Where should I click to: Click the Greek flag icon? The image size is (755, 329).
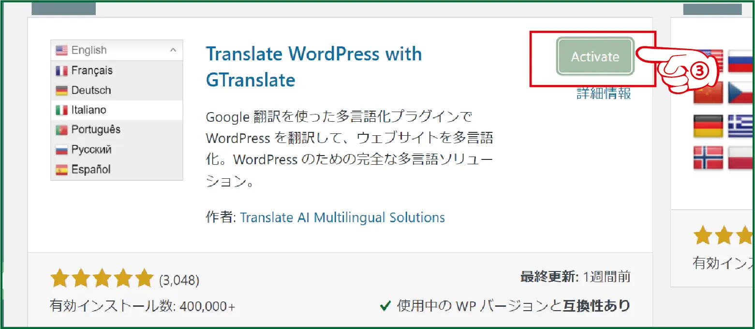click(x=741, y=126)
